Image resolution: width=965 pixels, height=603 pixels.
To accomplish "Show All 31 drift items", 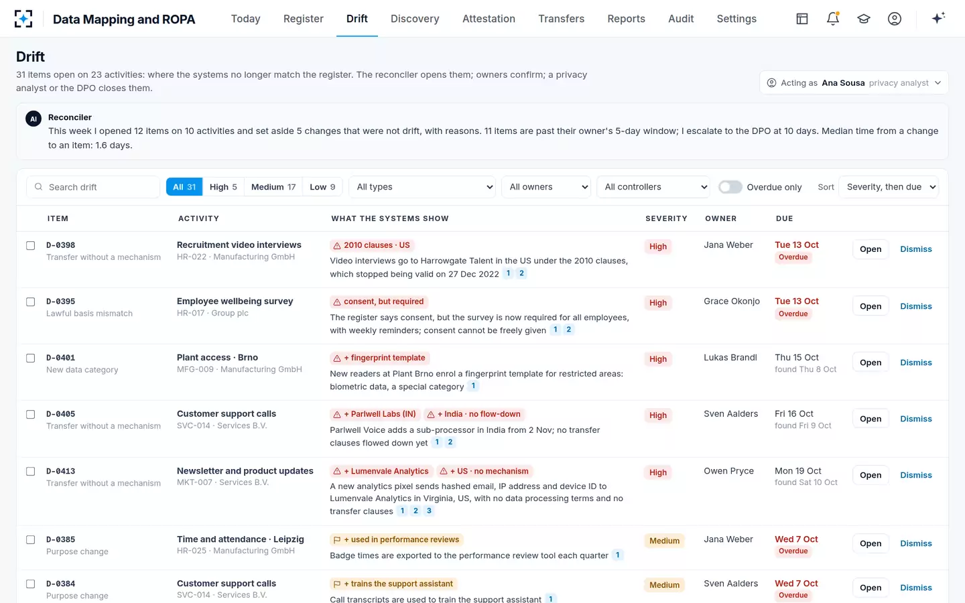I will (x=184, y=187).
